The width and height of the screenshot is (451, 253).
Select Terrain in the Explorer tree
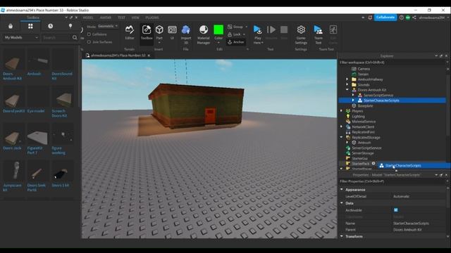point(363,74)
